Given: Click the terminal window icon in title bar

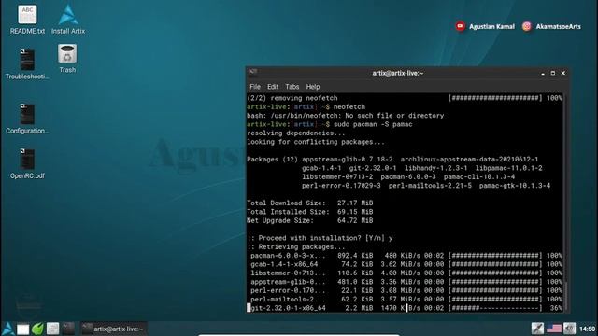Looking at the screenshot, I should point(253,73).
